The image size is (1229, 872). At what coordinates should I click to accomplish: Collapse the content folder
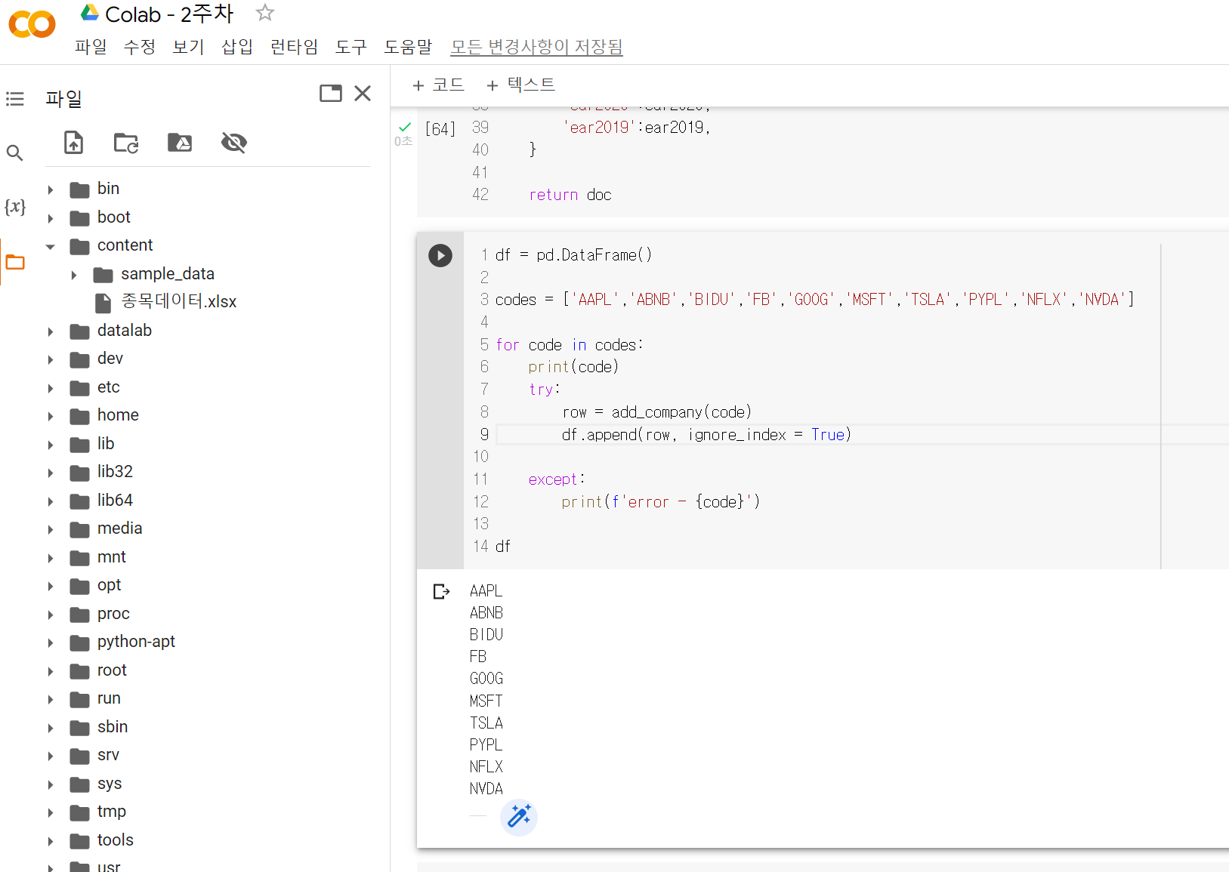(51, 246)
